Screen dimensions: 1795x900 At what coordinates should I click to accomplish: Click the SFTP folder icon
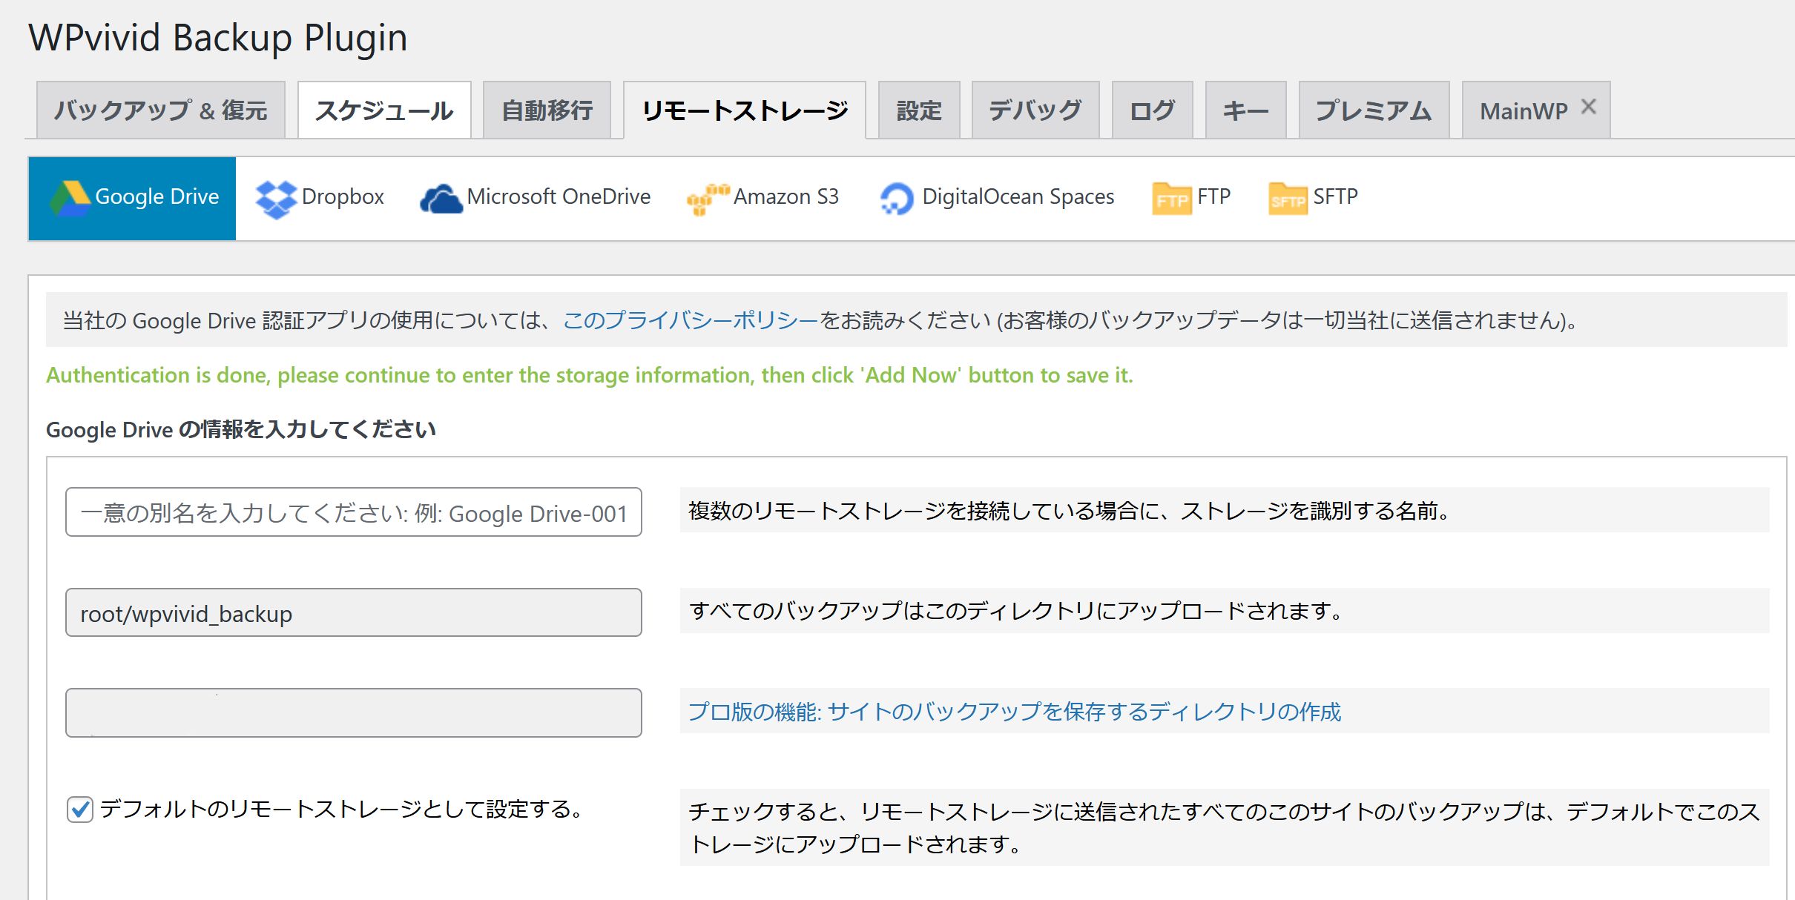click(x=1288, y=199)
